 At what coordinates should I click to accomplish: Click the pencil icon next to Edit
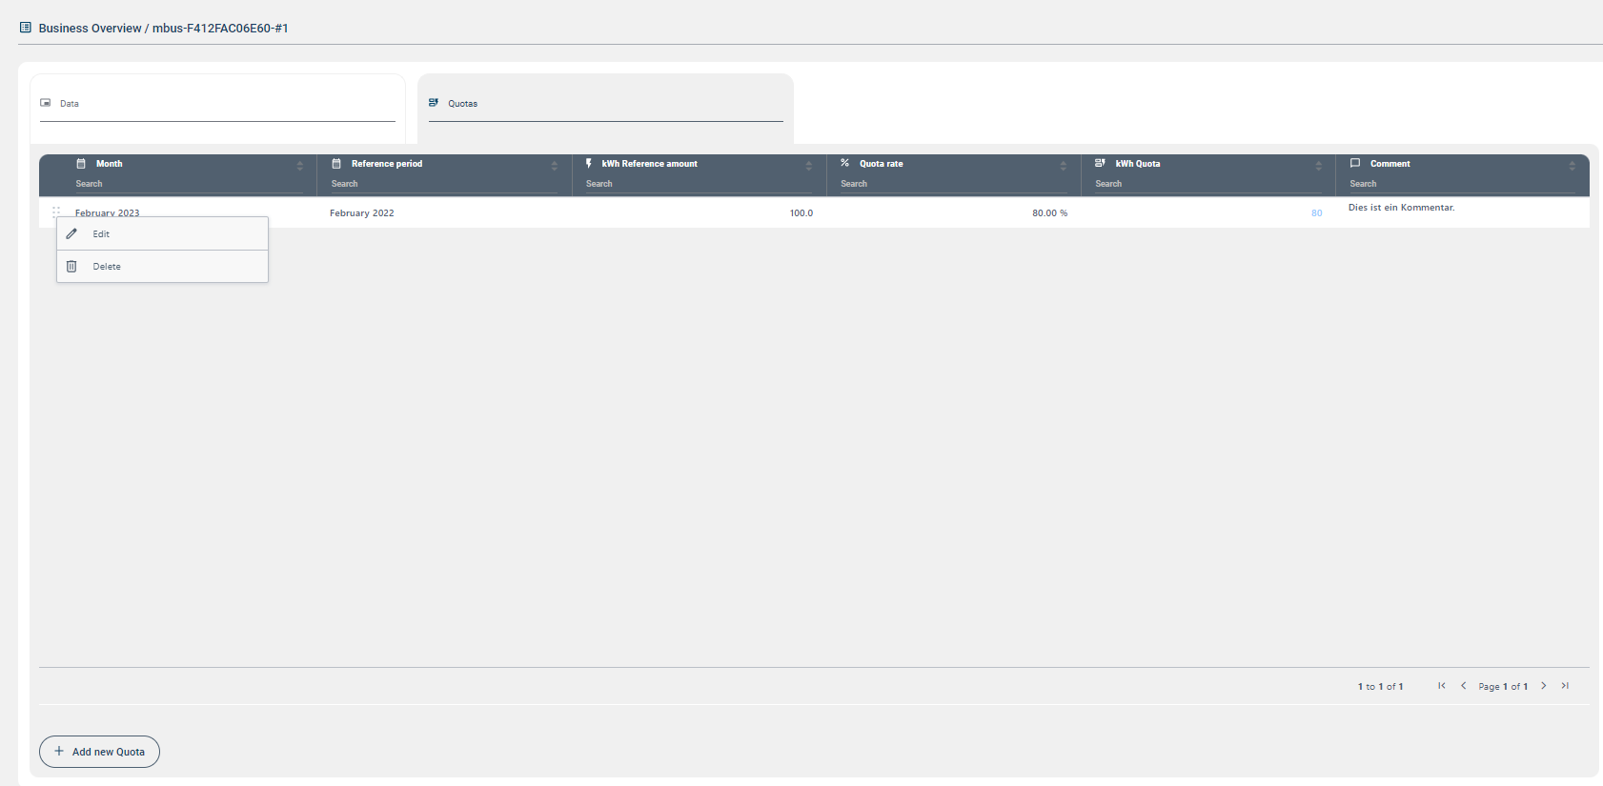pos(71,233)
